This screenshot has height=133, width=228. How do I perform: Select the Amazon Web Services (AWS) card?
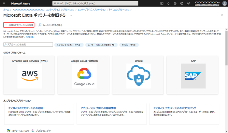coord(29,75)
